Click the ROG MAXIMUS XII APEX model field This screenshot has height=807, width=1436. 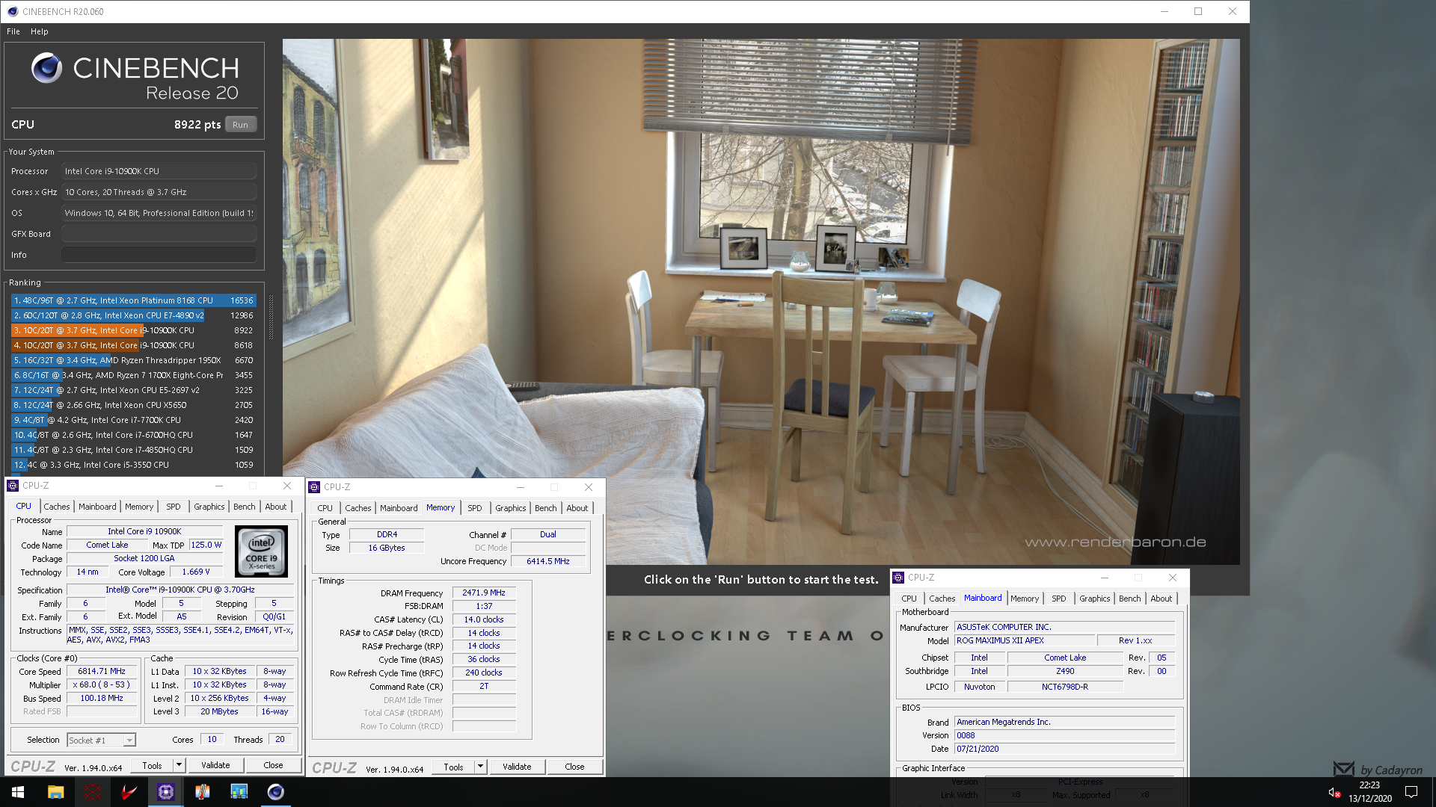[x=1025, y=640]
